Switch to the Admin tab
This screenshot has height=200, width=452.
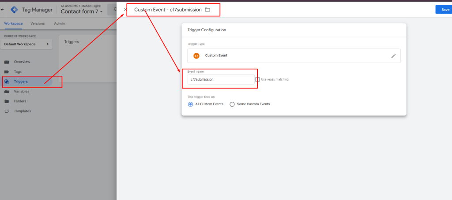pos(60,24)
